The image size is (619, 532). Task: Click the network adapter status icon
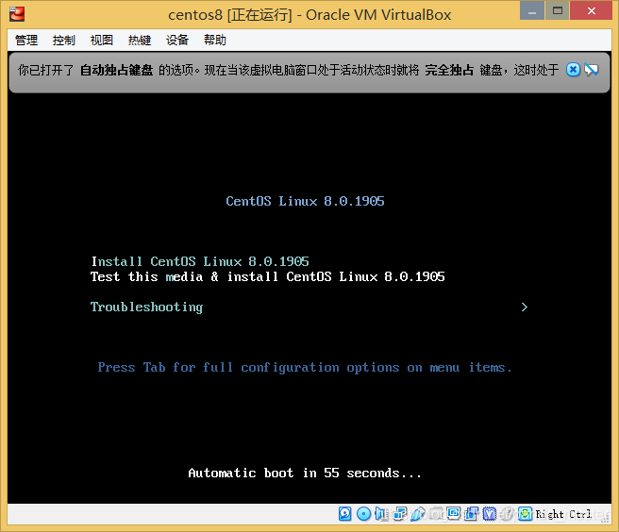click(400, 514)
